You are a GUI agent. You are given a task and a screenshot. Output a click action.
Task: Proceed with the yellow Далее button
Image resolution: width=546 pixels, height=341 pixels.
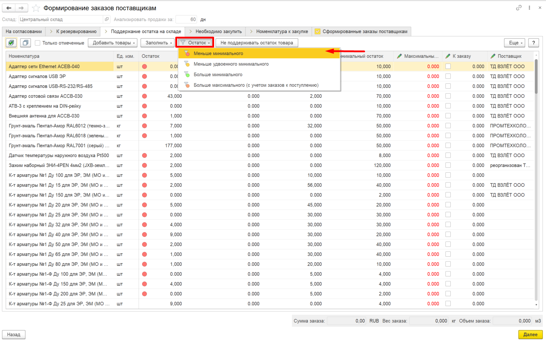click(530, 334)
